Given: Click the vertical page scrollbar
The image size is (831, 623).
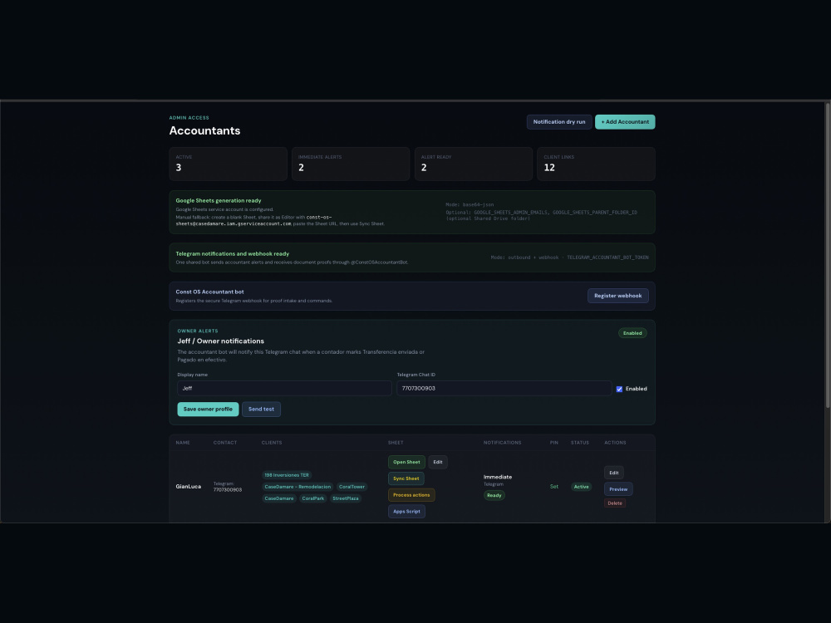Looking at the screenshot, I should tap(828, 256).
